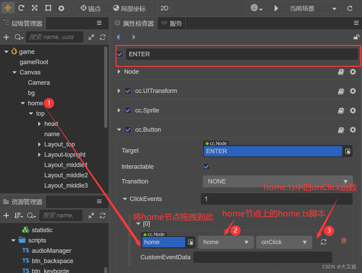
Task: Uncheck the Interactable checkbox
Action: tap(206, 167)
